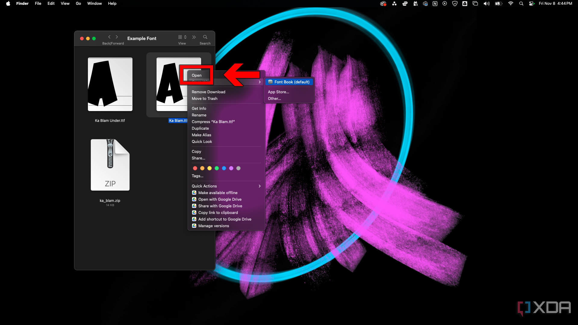Click the Other option in Open With submenu
The image size is (578, 325).
click(274, 98)
